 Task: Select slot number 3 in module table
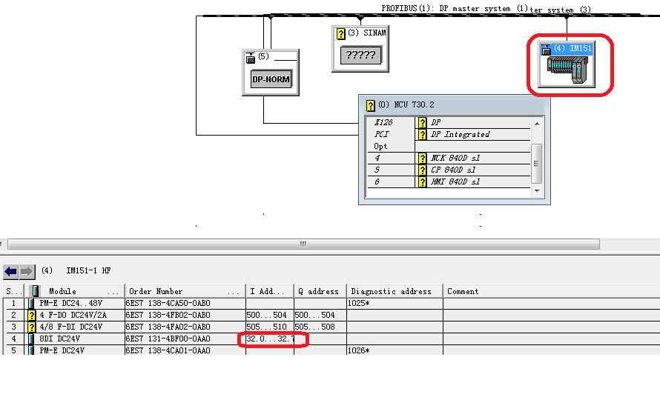tap(13, 327)
